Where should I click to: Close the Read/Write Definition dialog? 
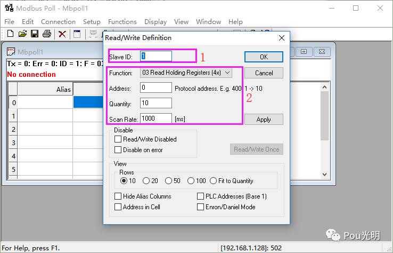[282, 38]
